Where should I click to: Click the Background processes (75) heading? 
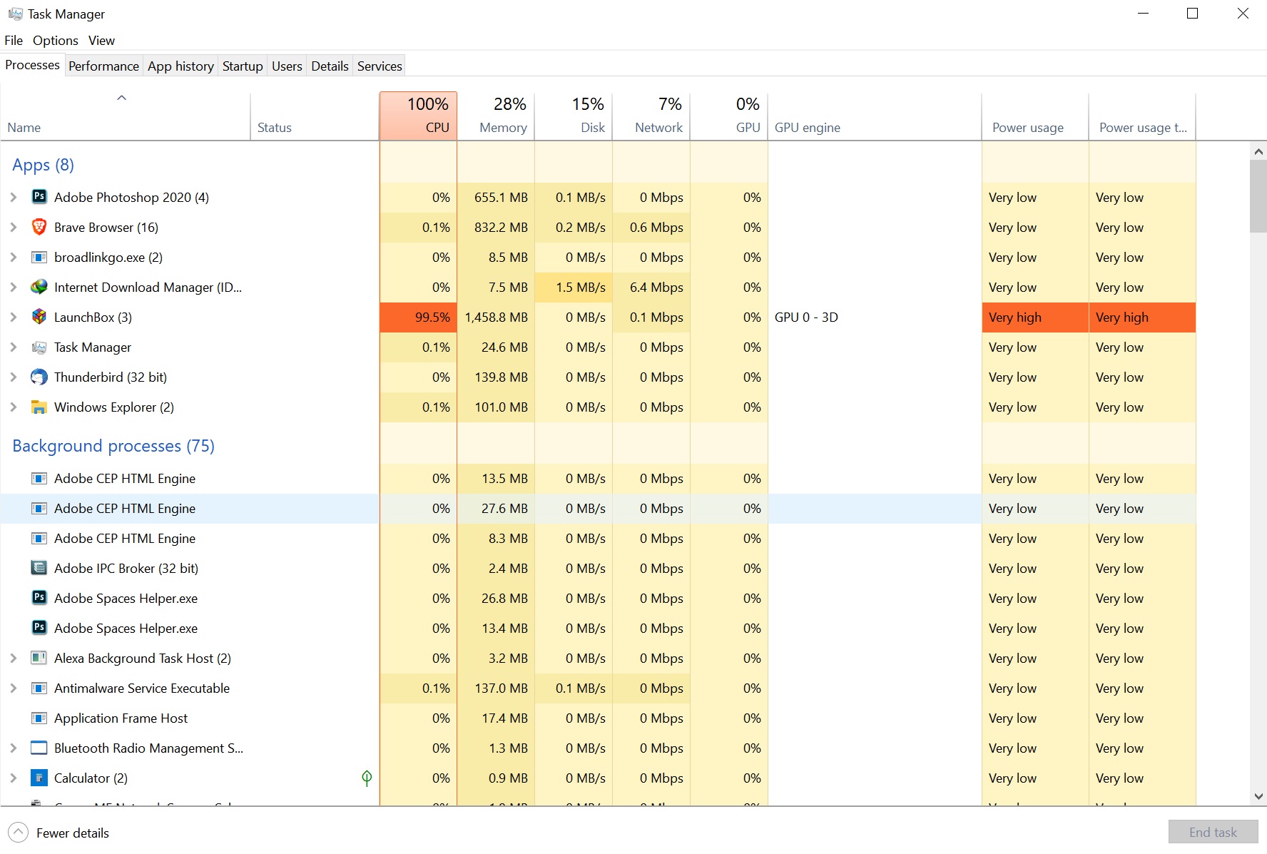pos(113,446)
